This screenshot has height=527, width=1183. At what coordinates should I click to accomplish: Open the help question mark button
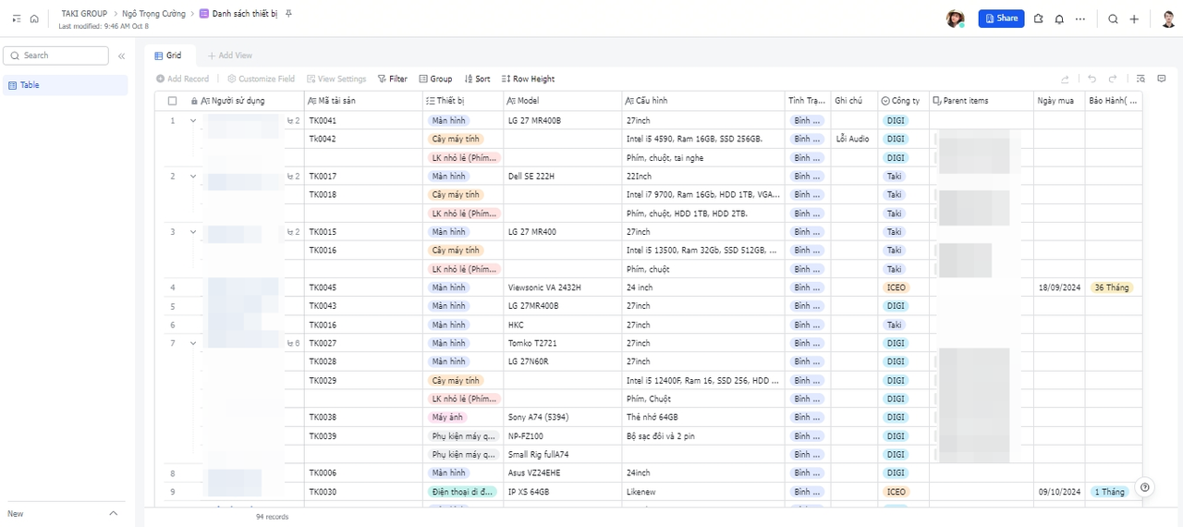pyautogui.click(x=1145, y=487)
